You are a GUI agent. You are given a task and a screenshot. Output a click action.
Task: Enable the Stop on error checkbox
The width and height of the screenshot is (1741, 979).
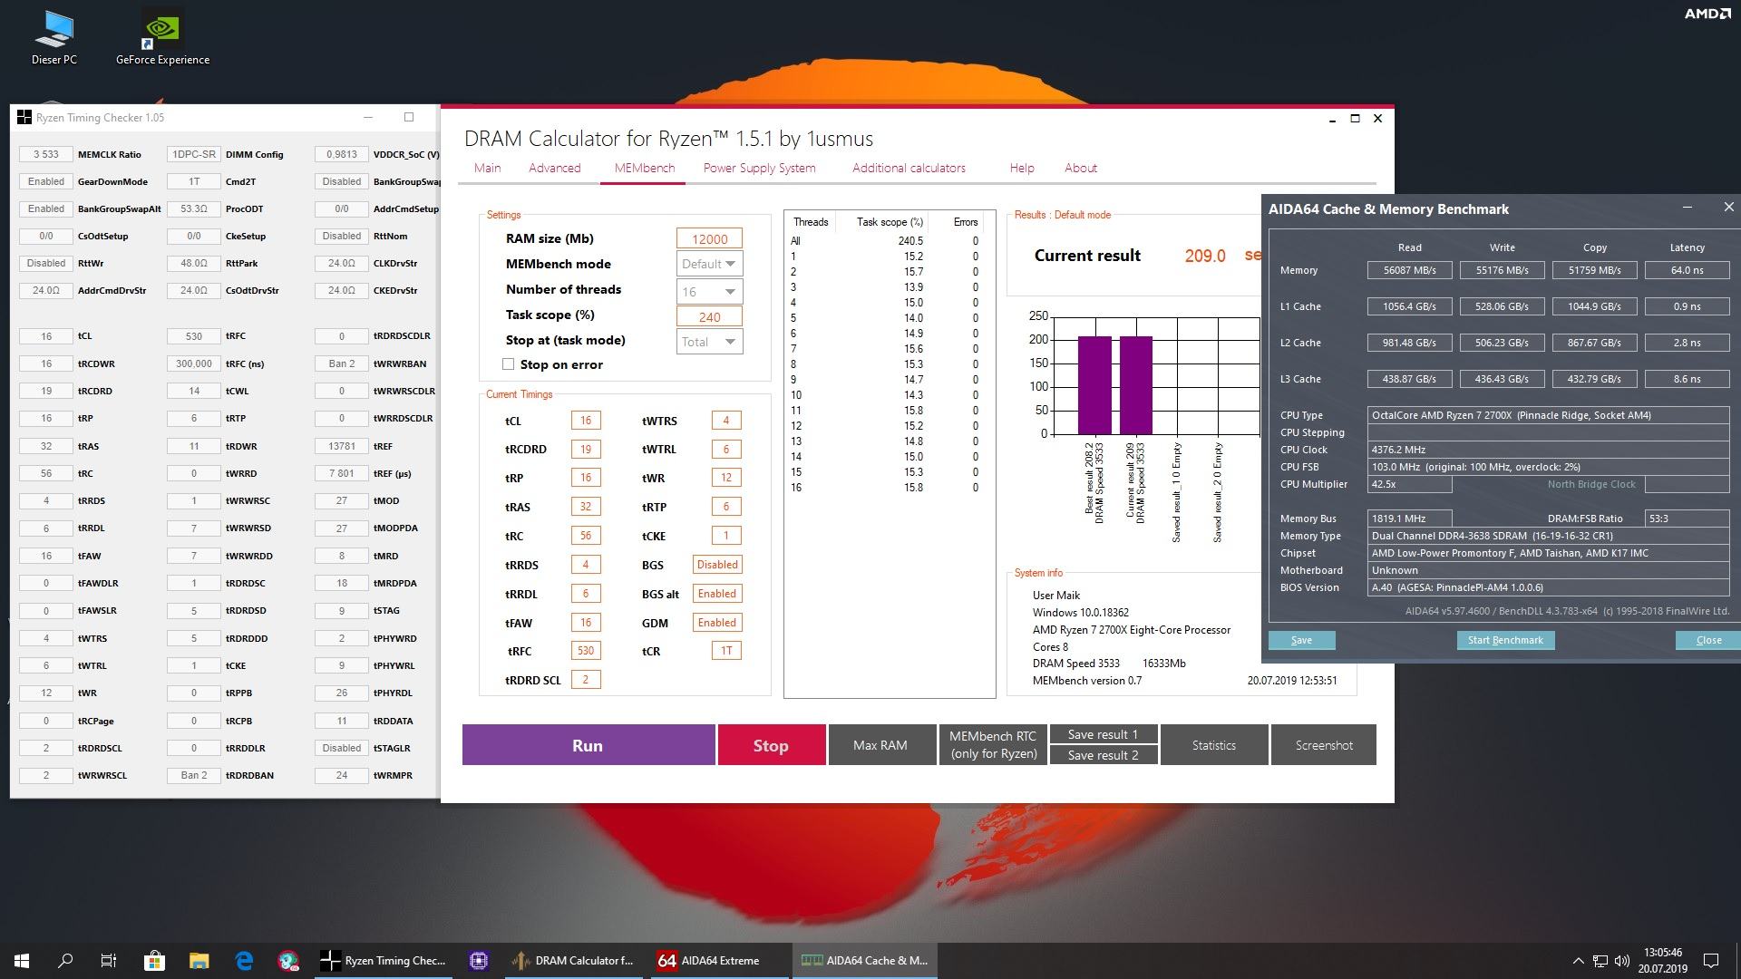[x=509, y=364]
